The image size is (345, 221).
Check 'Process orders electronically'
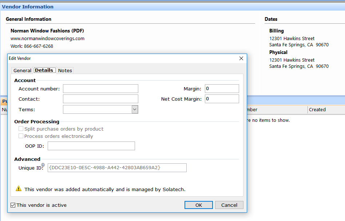tap(21, 136)
